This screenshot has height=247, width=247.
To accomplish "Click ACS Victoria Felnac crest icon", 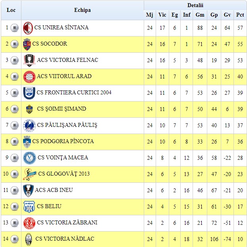I will (x=29, y=60).
